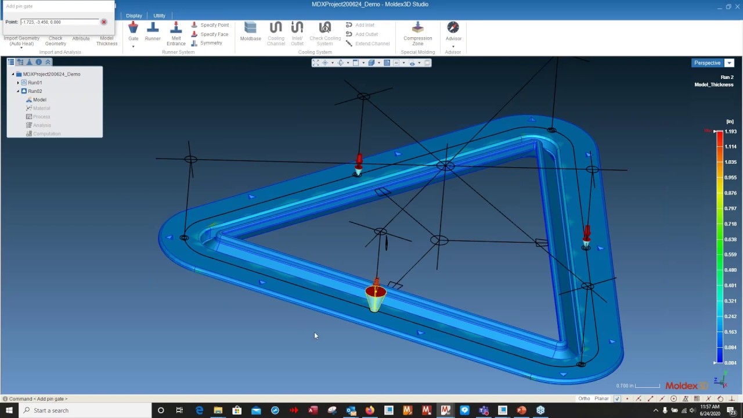Collapse the project panel with double chevron

click(x=48, y=62)
